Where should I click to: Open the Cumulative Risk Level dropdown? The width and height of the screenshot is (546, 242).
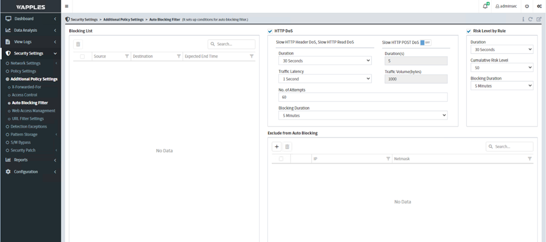tap(501, 68)
